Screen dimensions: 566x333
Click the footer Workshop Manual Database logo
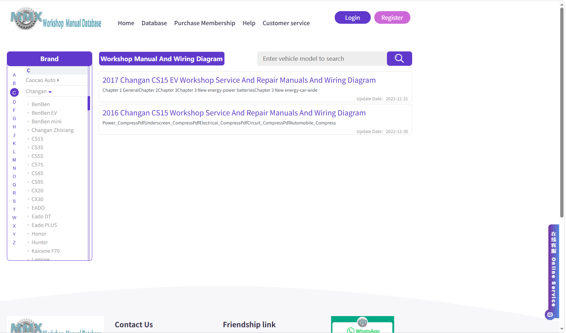(55, 324)
